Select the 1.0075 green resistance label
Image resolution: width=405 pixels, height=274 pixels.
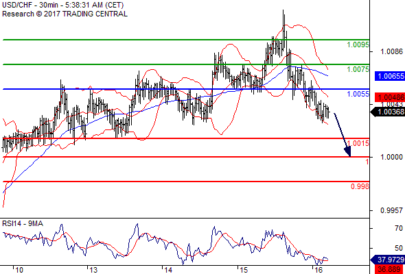(358, 69)
